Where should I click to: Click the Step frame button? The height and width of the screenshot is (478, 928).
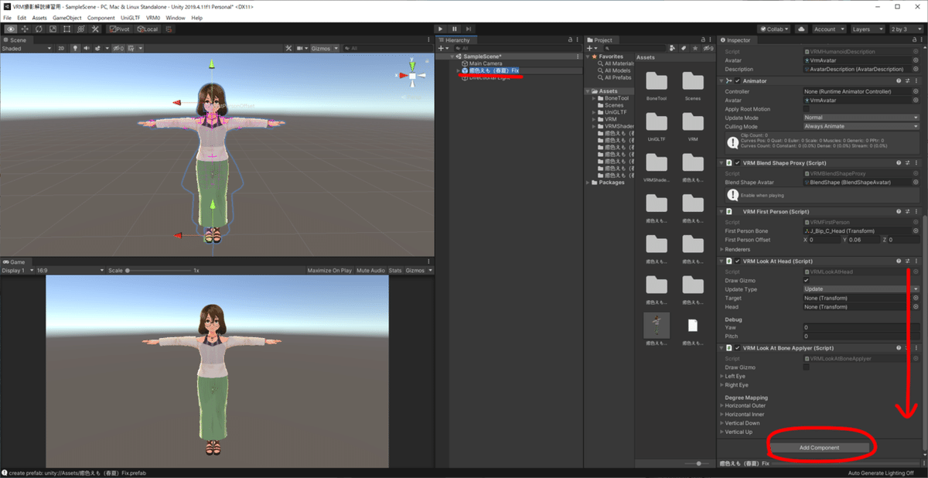(469, 29)
